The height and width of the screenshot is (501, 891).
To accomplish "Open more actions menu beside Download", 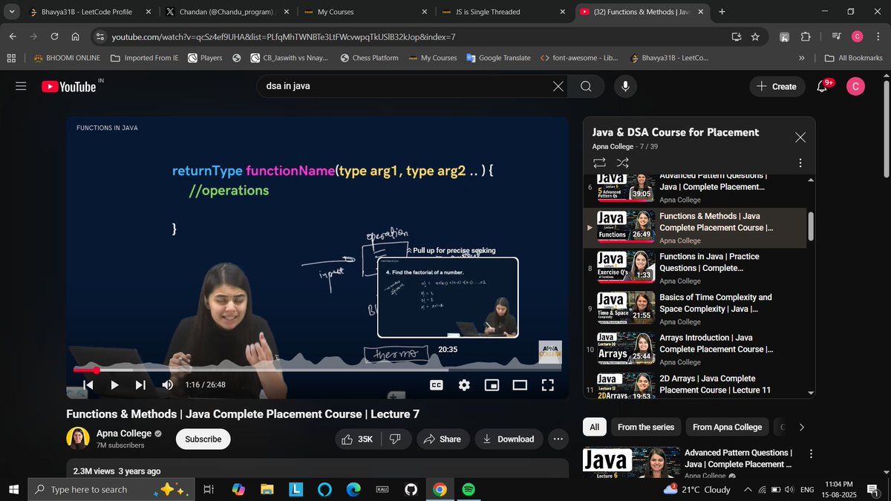I will [558, 439].
